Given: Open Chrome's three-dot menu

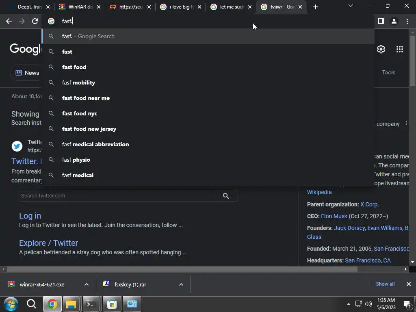Looking at the screenshot, I should [x=407, y=21].
